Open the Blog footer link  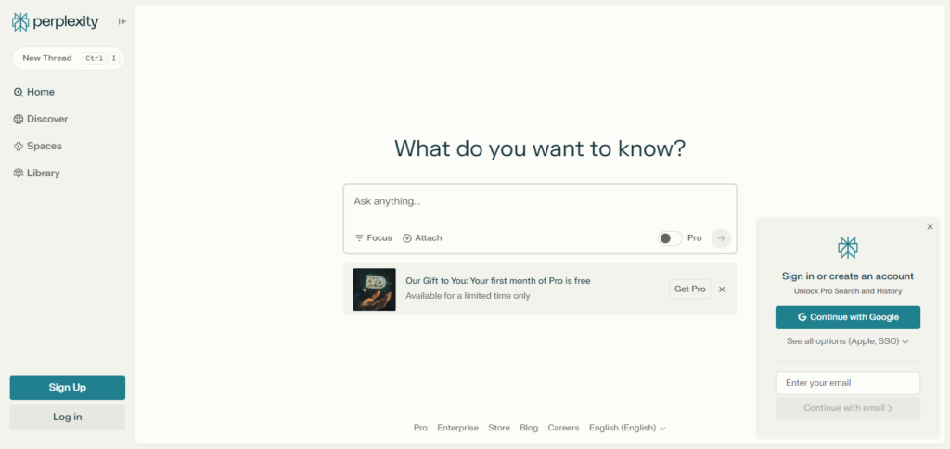pos(529,428)
